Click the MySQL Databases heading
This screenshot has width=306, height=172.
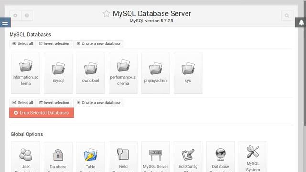click(30, 35)
